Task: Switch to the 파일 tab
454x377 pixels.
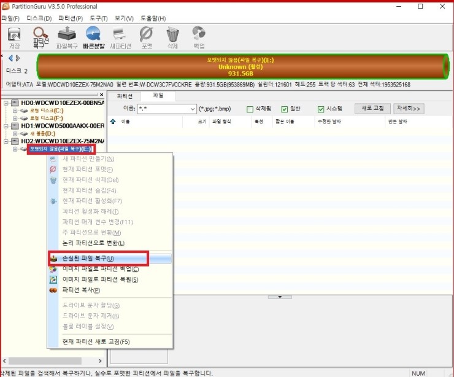Action: click(158, 95)
